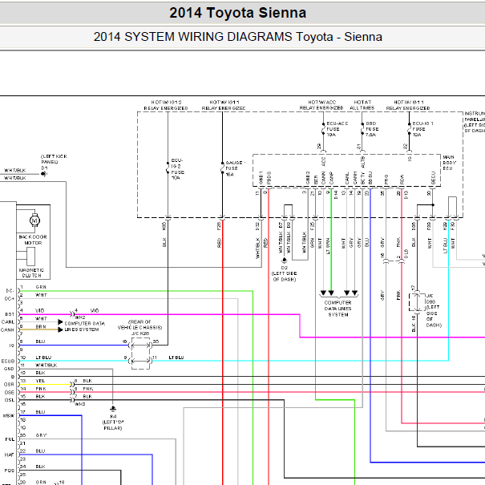485x485 pixels.
Task: Select the OBD 7.5A fuse symbol
Action: (x=362, y=129)
